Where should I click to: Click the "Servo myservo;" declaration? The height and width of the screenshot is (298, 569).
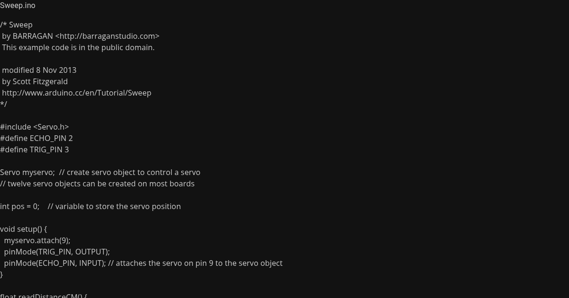(27, 172)
